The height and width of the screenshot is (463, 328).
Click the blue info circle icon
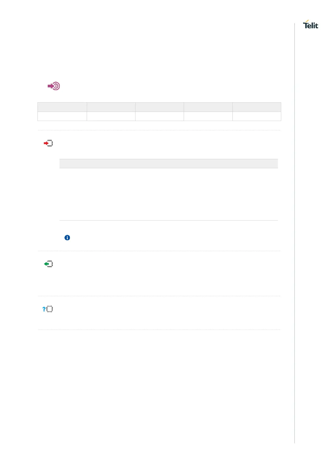point(67,238)
